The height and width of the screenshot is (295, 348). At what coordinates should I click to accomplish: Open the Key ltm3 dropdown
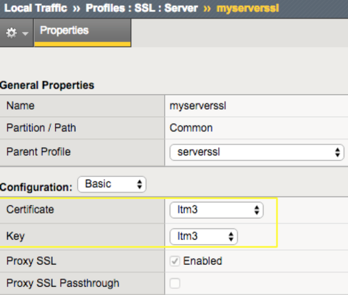click(204, 236)
